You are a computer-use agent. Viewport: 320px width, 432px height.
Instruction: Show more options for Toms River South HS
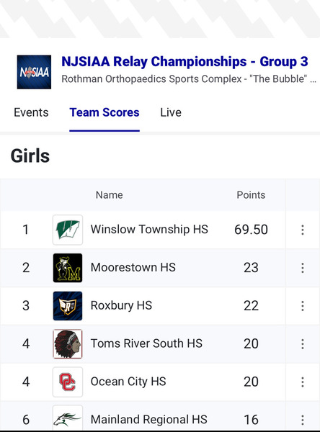[x=303, y=344]
